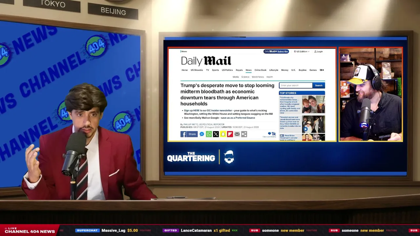Open the US Showbiz navigation tab
This screenshot has height=236, width=420.
coord(197,70)
